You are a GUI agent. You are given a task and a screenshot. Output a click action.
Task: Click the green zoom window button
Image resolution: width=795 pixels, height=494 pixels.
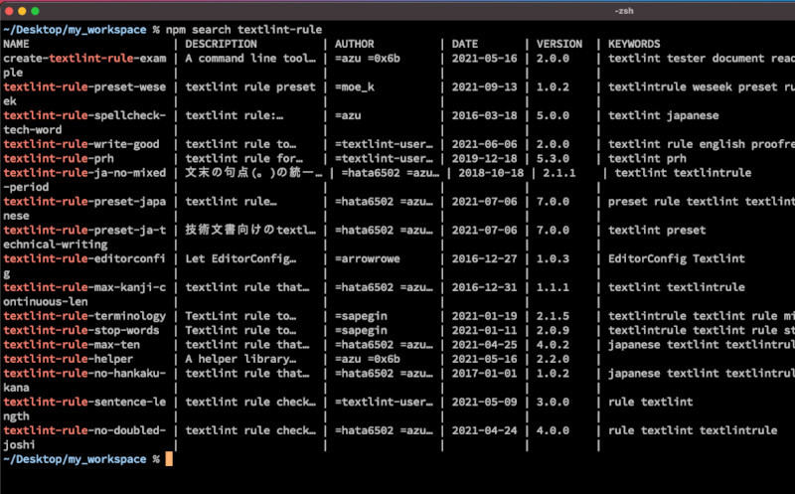pos(35,11)
